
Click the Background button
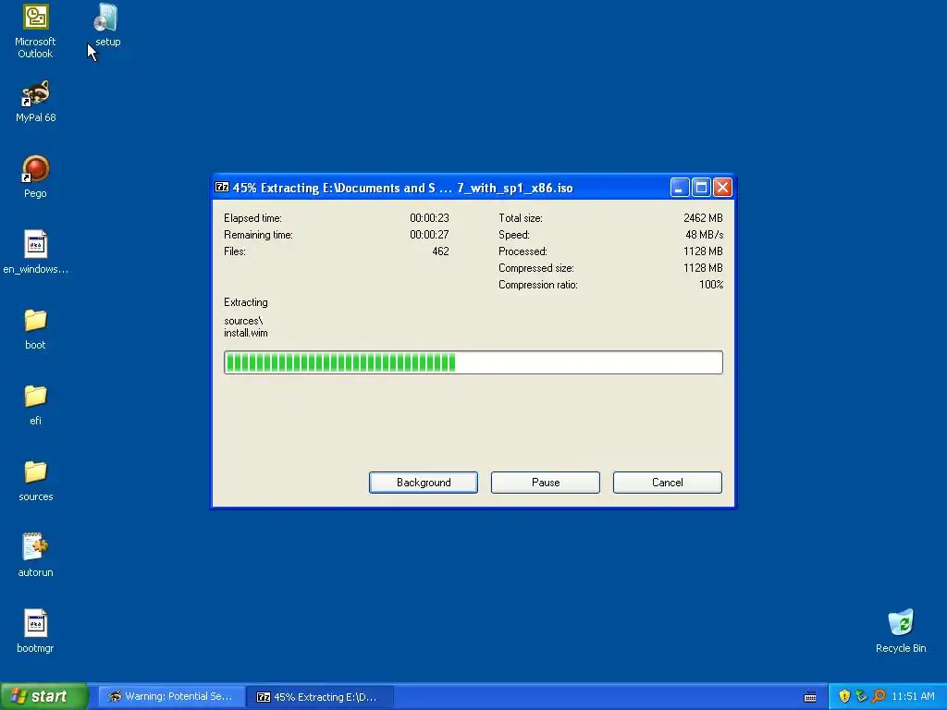(x=424, y=483)
